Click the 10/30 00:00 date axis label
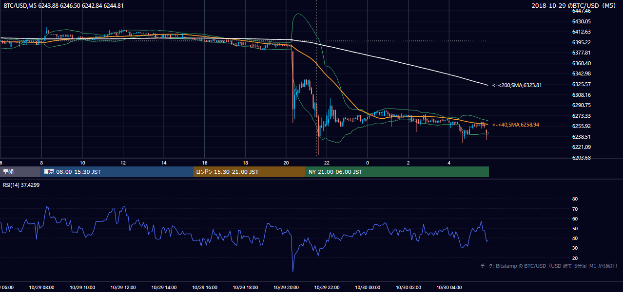The image size is (623, 292). pos(367,287)
